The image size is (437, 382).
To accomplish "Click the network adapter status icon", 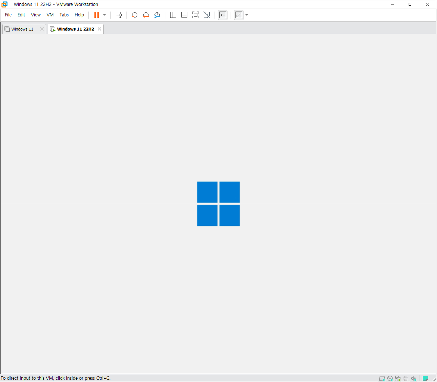I will click(x=398, y=378).
